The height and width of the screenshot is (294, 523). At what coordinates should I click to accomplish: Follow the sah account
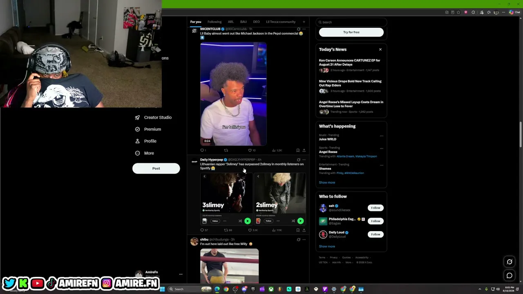[x=375, y=208]
